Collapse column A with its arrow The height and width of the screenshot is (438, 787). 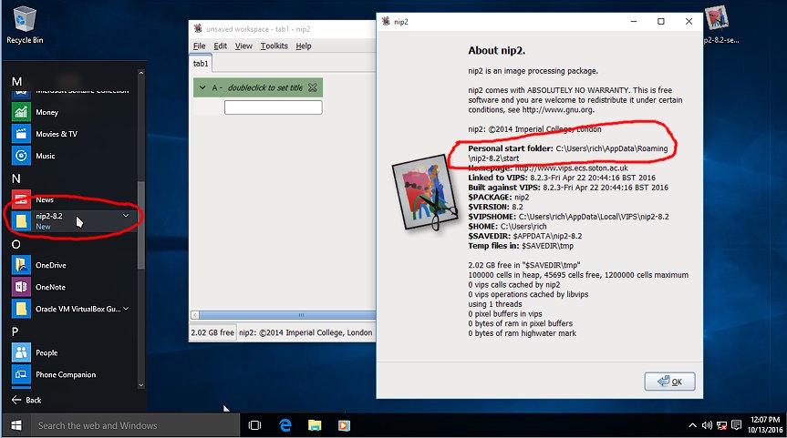click(202, 87)
